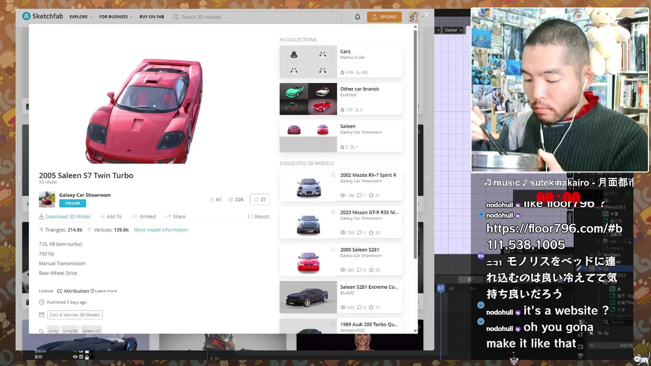
Task: Click the Triangles count icon
Action: [x=41, y=230]
